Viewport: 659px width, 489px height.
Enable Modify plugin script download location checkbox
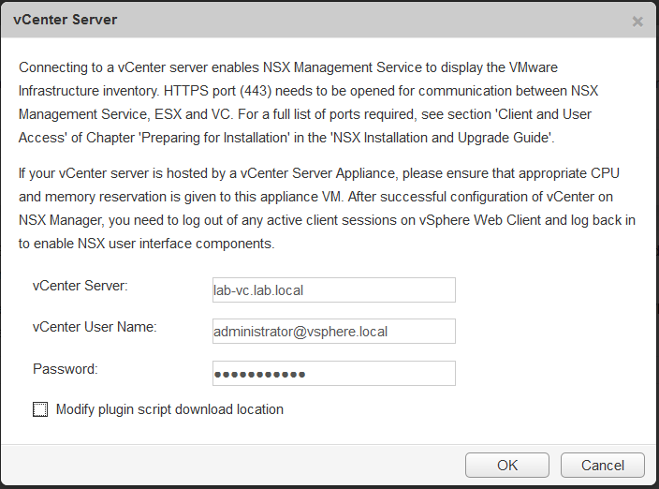click(x=40, y=409)
